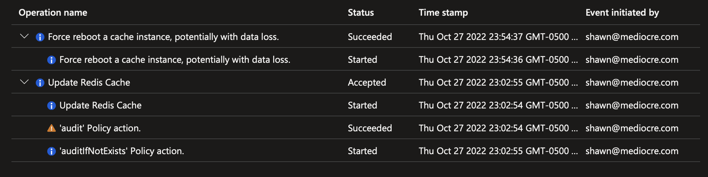Open the Started Update Redis Cache child entry
This screenshot has height=177, width=708.
[x=101, y=105]
